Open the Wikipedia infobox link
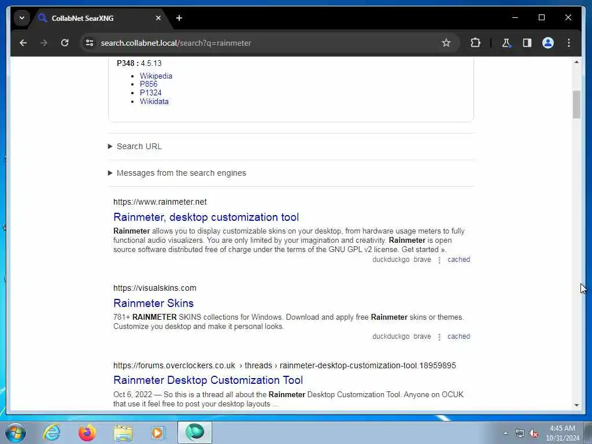The image size is (592, 444). (156, 76)
